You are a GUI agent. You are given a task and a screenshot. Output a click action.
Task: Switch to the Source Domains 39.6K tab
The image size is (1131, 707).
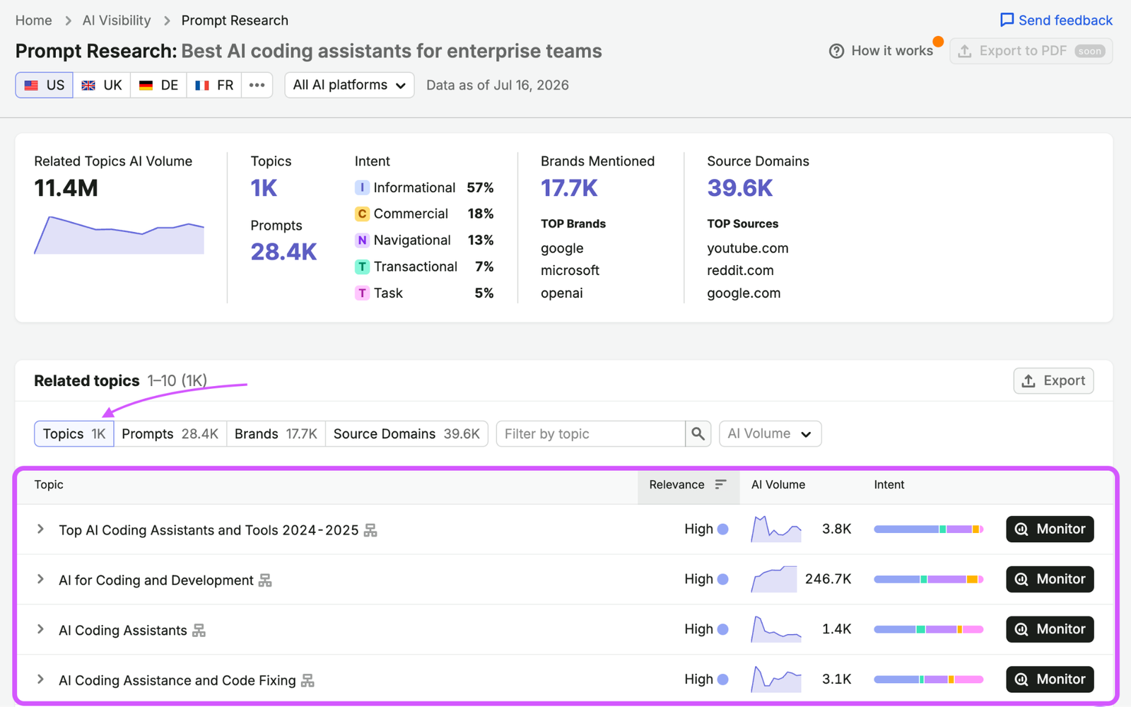(x=406, y=433)
